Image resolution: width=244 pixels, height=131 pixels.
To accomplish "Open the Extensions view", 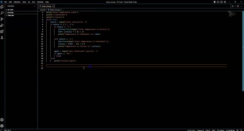I will click(2, 32).
